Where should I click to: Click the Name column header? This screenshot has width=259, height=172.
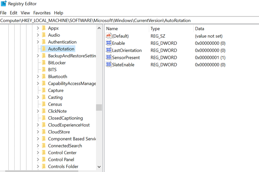112,29
